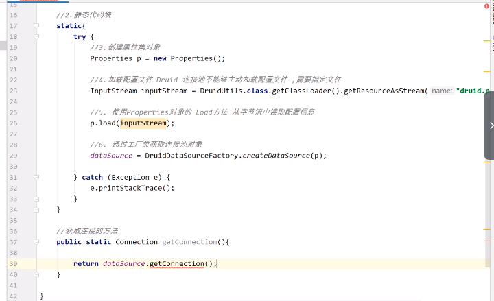The image size is (494, 301).
Task: Toggle fold end marker on line 33
Action: coord(36,199)
